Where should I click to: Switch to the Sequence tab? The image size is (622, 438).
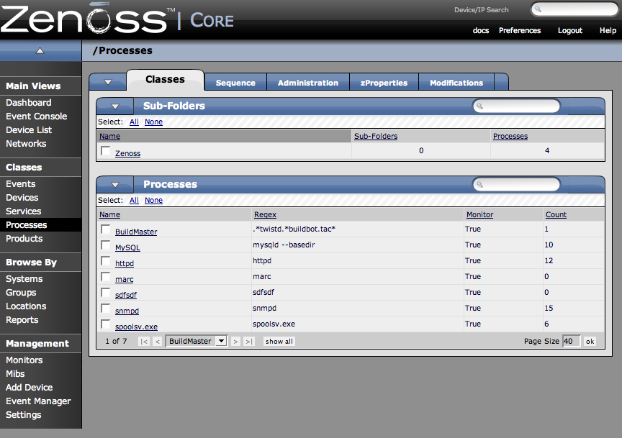tap(235, 83)
